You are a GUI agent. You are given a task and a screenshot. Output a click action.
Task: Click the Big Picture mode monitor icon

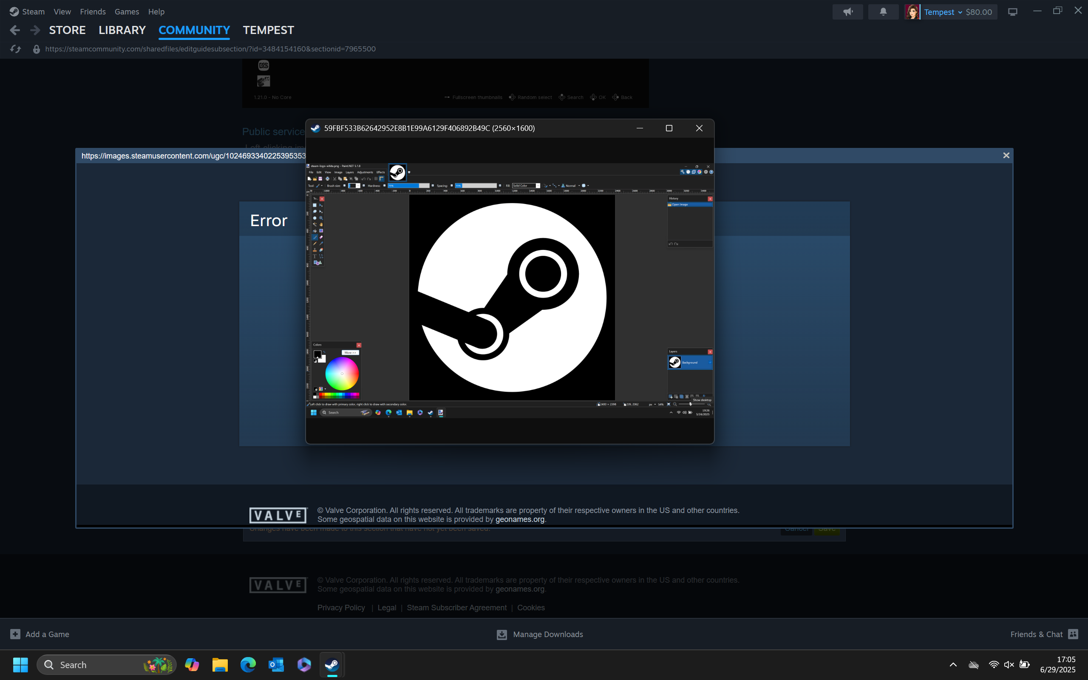pyautogui.click(x=1012, y=12)
